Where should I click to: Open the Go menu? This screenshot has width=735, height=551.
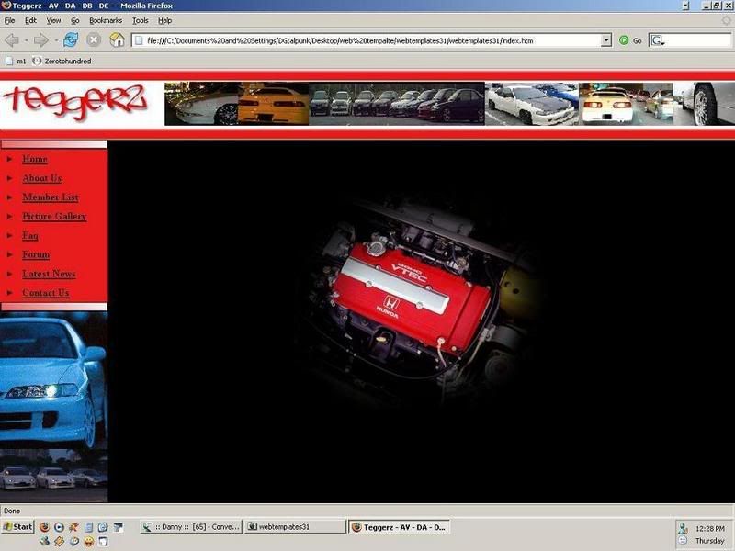[75, 20]
